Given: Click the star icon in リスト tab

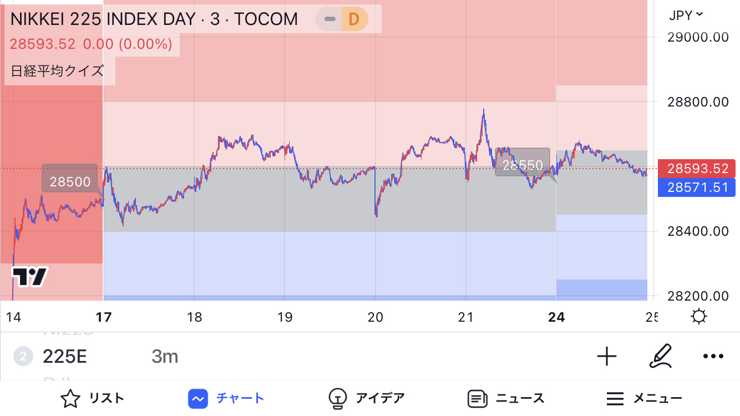Looking at the screenshot, I should pos(70,398).
